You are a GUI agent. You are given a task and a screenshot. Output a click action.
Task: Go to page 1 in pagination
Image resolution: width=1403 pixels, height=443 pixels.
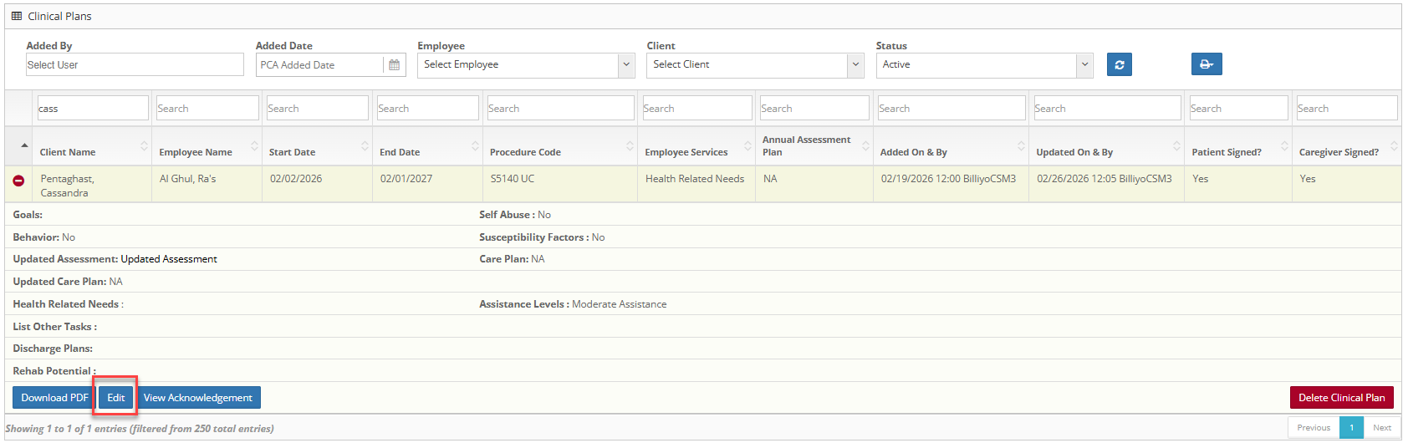(1350, 428)
